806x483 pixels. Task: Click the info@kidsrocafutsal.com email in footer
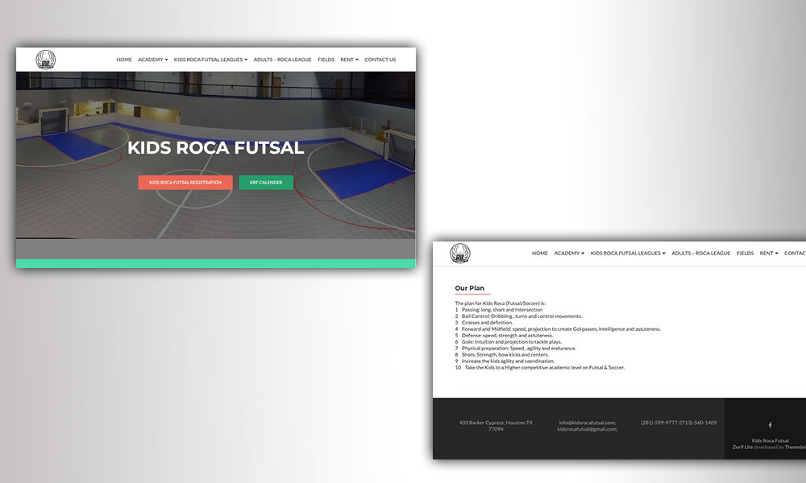pos(587,423)
